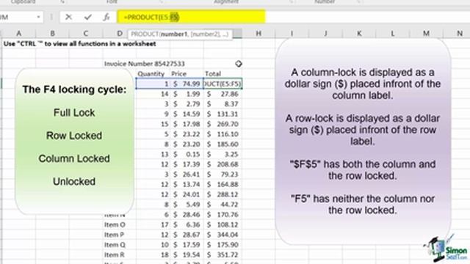
Task: Open the Insert Function fx dialog
Action: [x=106, y=18]
